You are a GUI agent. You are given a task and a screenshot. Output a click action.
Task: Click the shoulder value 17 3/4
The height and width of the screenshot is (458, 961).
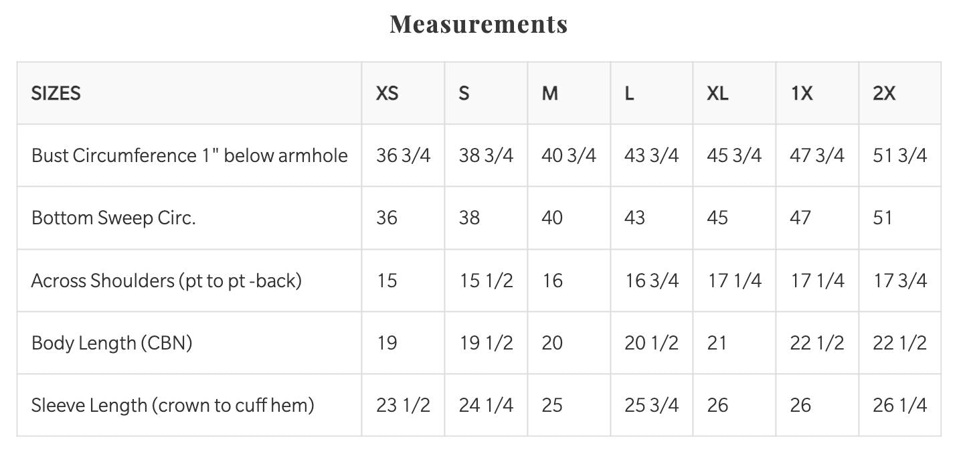(x=900, y=280)
